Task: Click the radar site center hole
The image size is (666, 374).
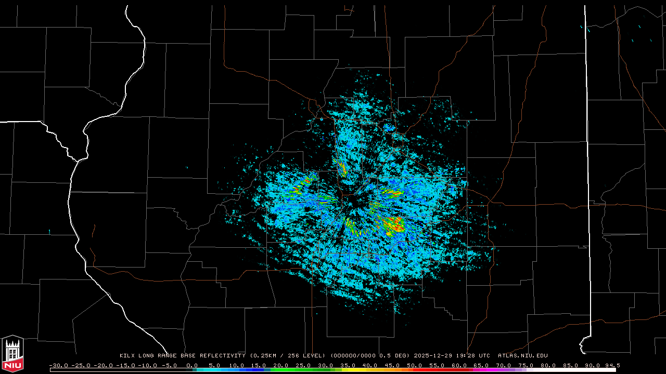Action: (x=355, y=202)
